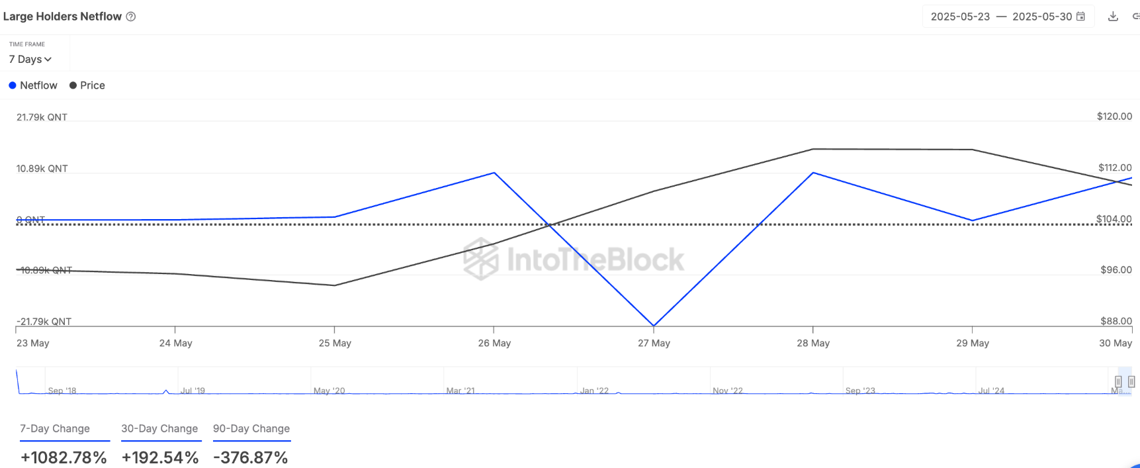Image resolution: width=1140 pixels, height=468 pixels.
Task: Click the IntoTheBlock watermark logo
Action: click(x=574, y=259)
